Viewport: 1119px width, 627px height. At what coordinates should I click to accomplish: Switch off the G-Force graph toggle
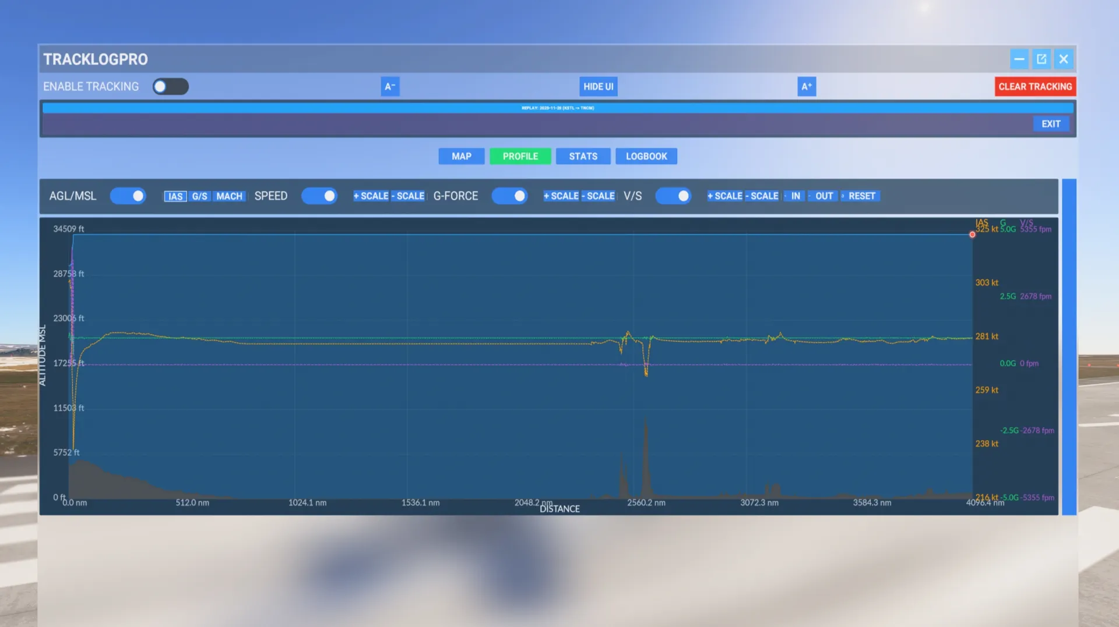click(509, 196)
